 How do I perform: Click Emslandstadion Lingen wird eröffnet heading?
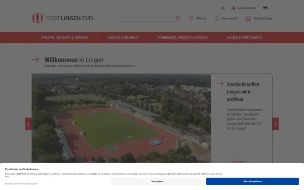coord(243,92)
